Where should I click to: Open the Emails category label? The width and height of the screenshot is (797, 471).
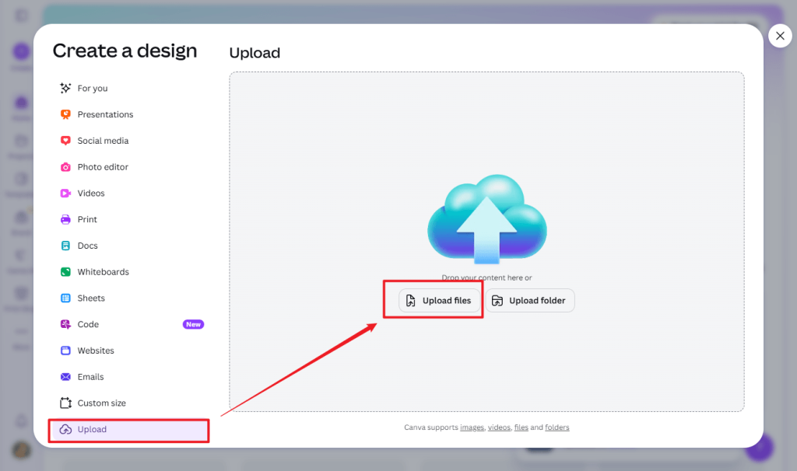click(90, 377)
